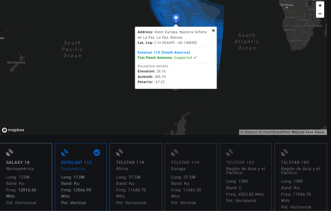Close the address popup
331x211 pixels.
(213, 31)
